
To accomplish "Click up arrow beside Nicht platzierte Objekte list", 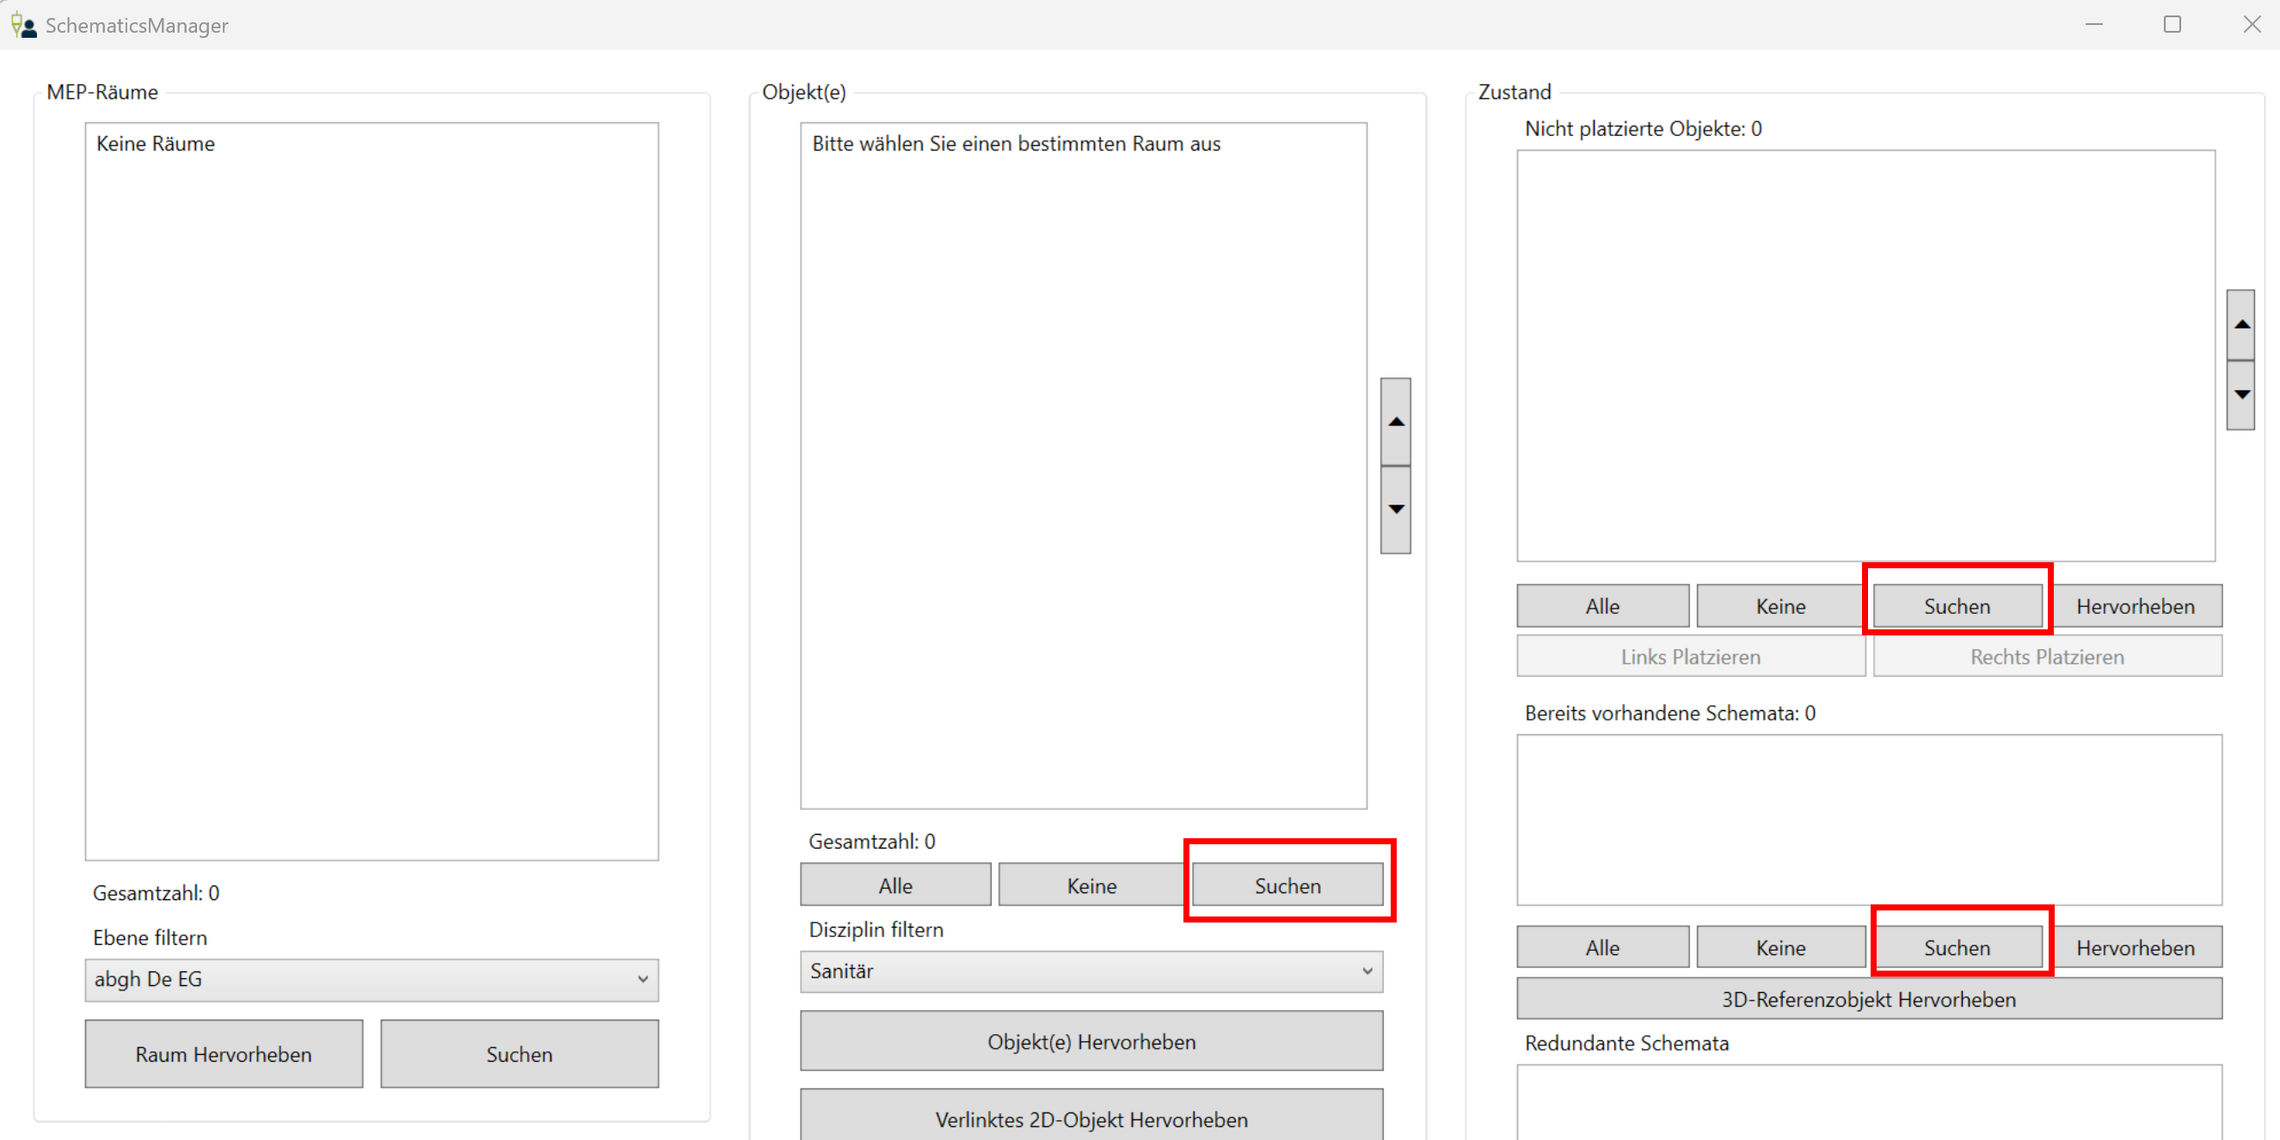I will tap(2240, 325).
